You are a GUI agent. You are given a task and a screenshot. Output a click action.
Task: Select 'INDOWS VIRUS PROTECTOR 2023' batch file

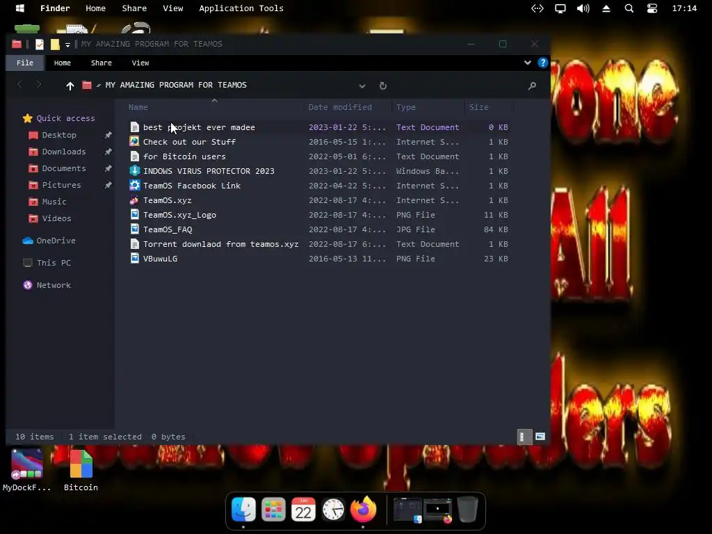pyautogui.click(x=318, y=171)
